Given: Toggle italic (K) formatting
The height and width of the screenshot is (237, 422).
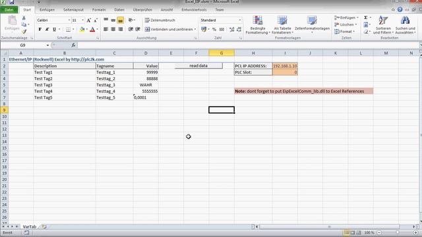Looking at the screenshot, I should [x=47, y=29].
